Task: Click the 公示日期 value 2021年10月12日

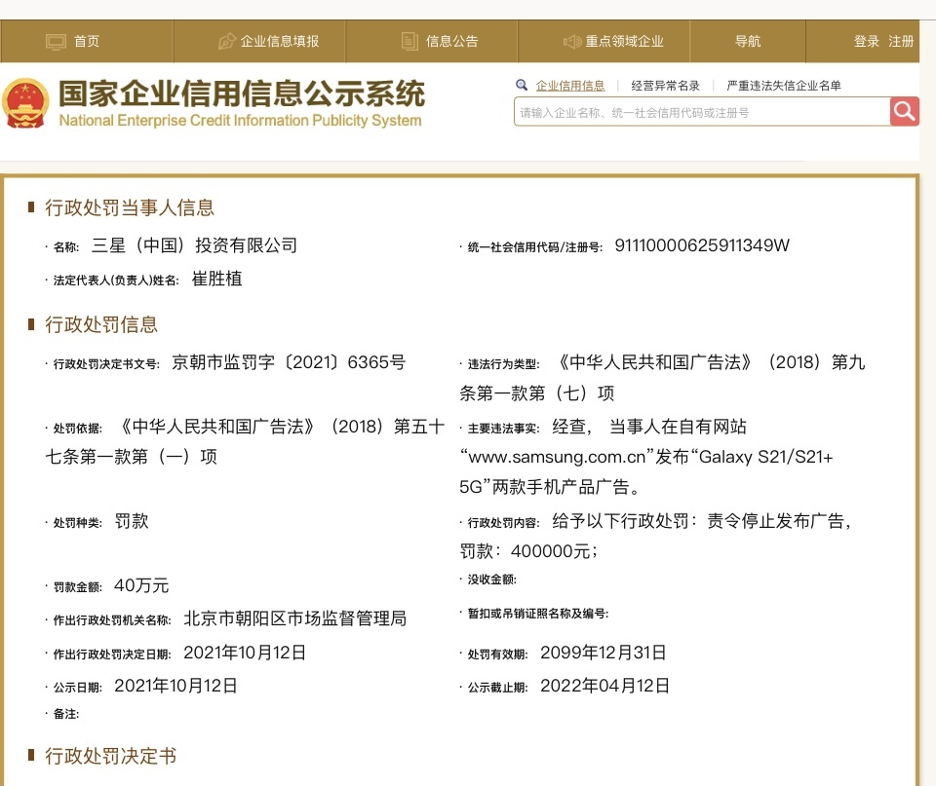Action: click(x=175, y=686)
